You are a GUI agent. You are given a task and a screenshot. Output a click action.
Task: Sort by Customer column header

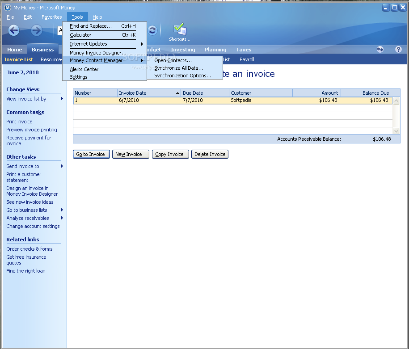click(261, 93)
